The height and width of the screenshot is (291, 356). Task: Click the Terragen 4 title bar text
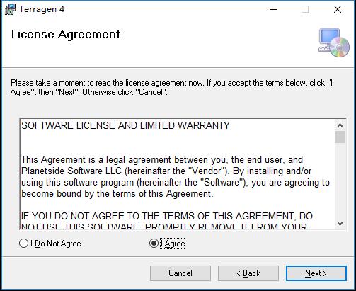42,9
